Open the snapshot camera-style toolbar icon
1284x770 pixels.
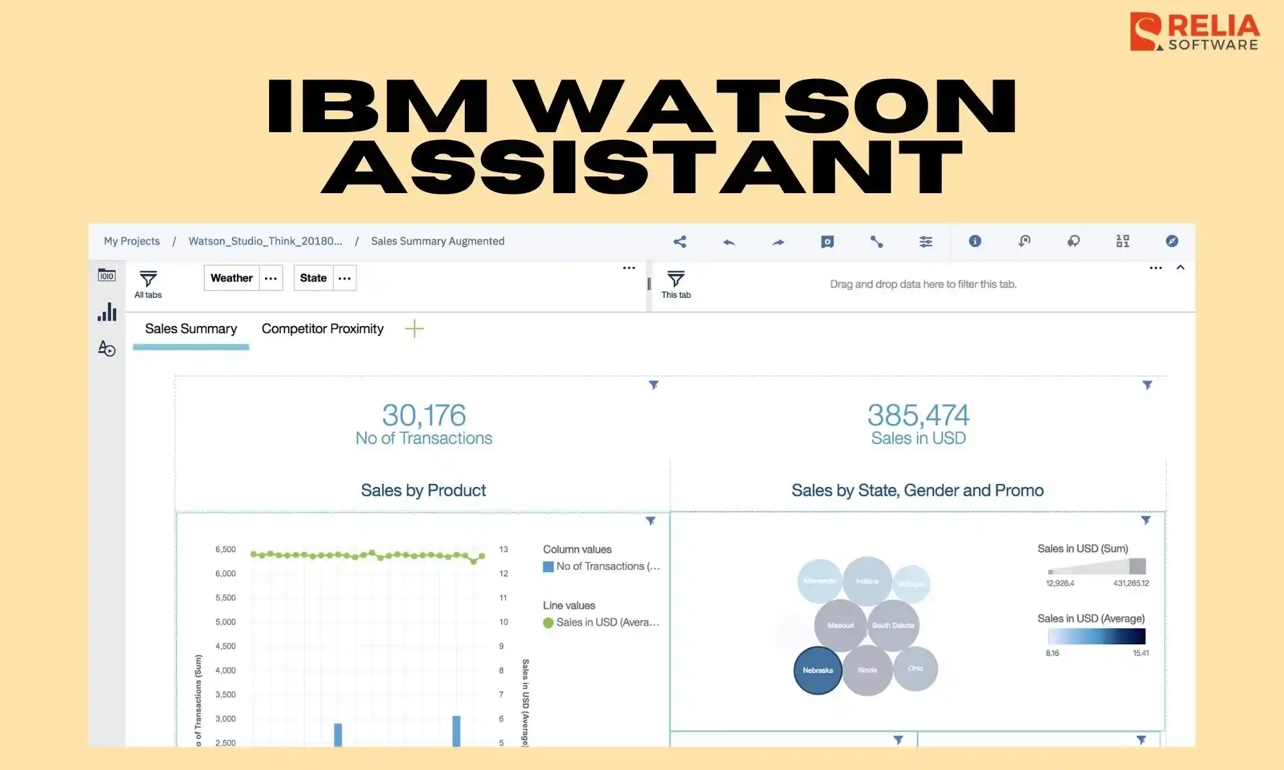pyautogui.click(x=828, y=241)
